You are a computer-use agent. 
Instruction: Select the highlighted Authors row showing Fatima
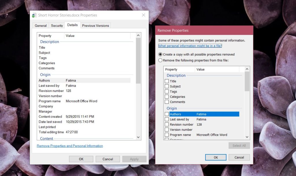tap(202, 114)
